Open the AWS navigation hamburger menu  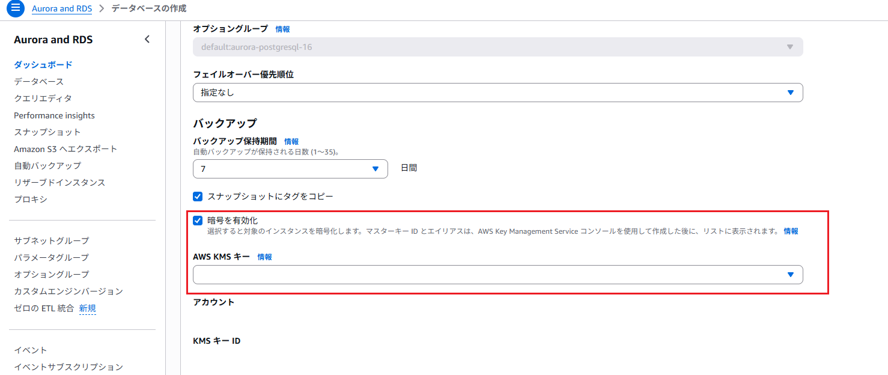(15, 8)
